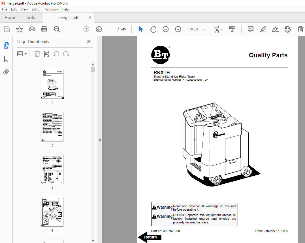This screenshot has height=243, width=305.
Task: Open the E-Sign menu
Action: [37, 9]
